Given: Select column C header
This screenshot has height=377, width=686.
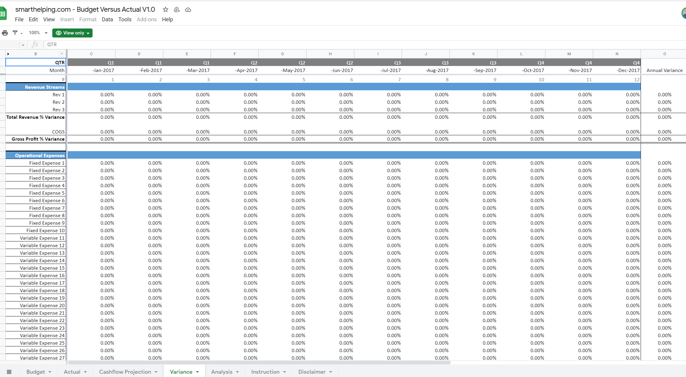Looking at the screenshot, I should pos(91,54).
